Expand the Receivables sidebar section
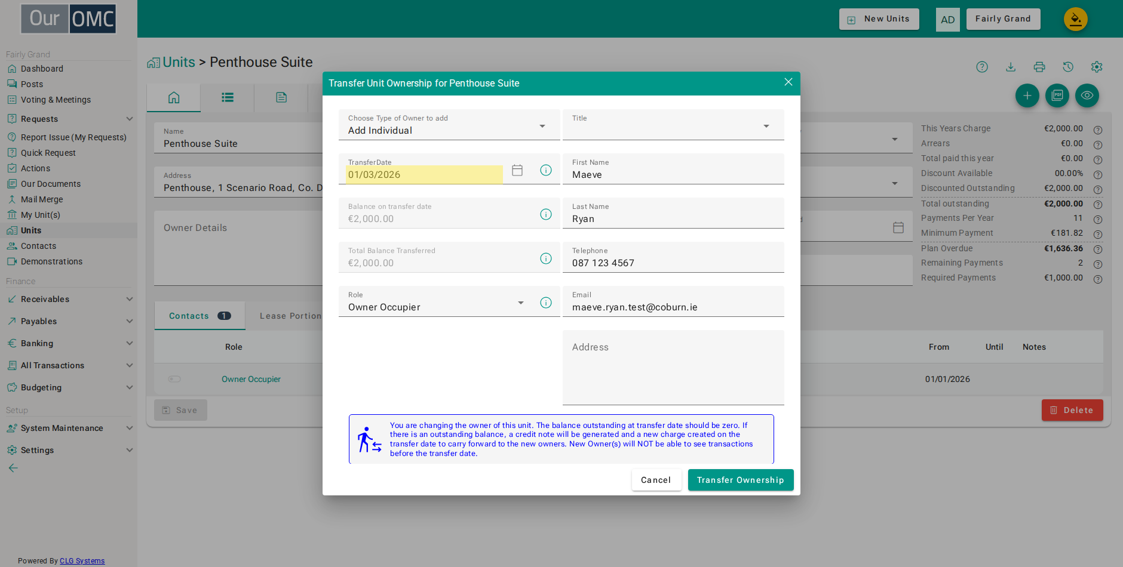 click(x=70, y=299)
